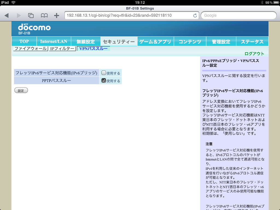Click the BF-01B model text under logo
The image size is (280, 210).
coord(24,33)
